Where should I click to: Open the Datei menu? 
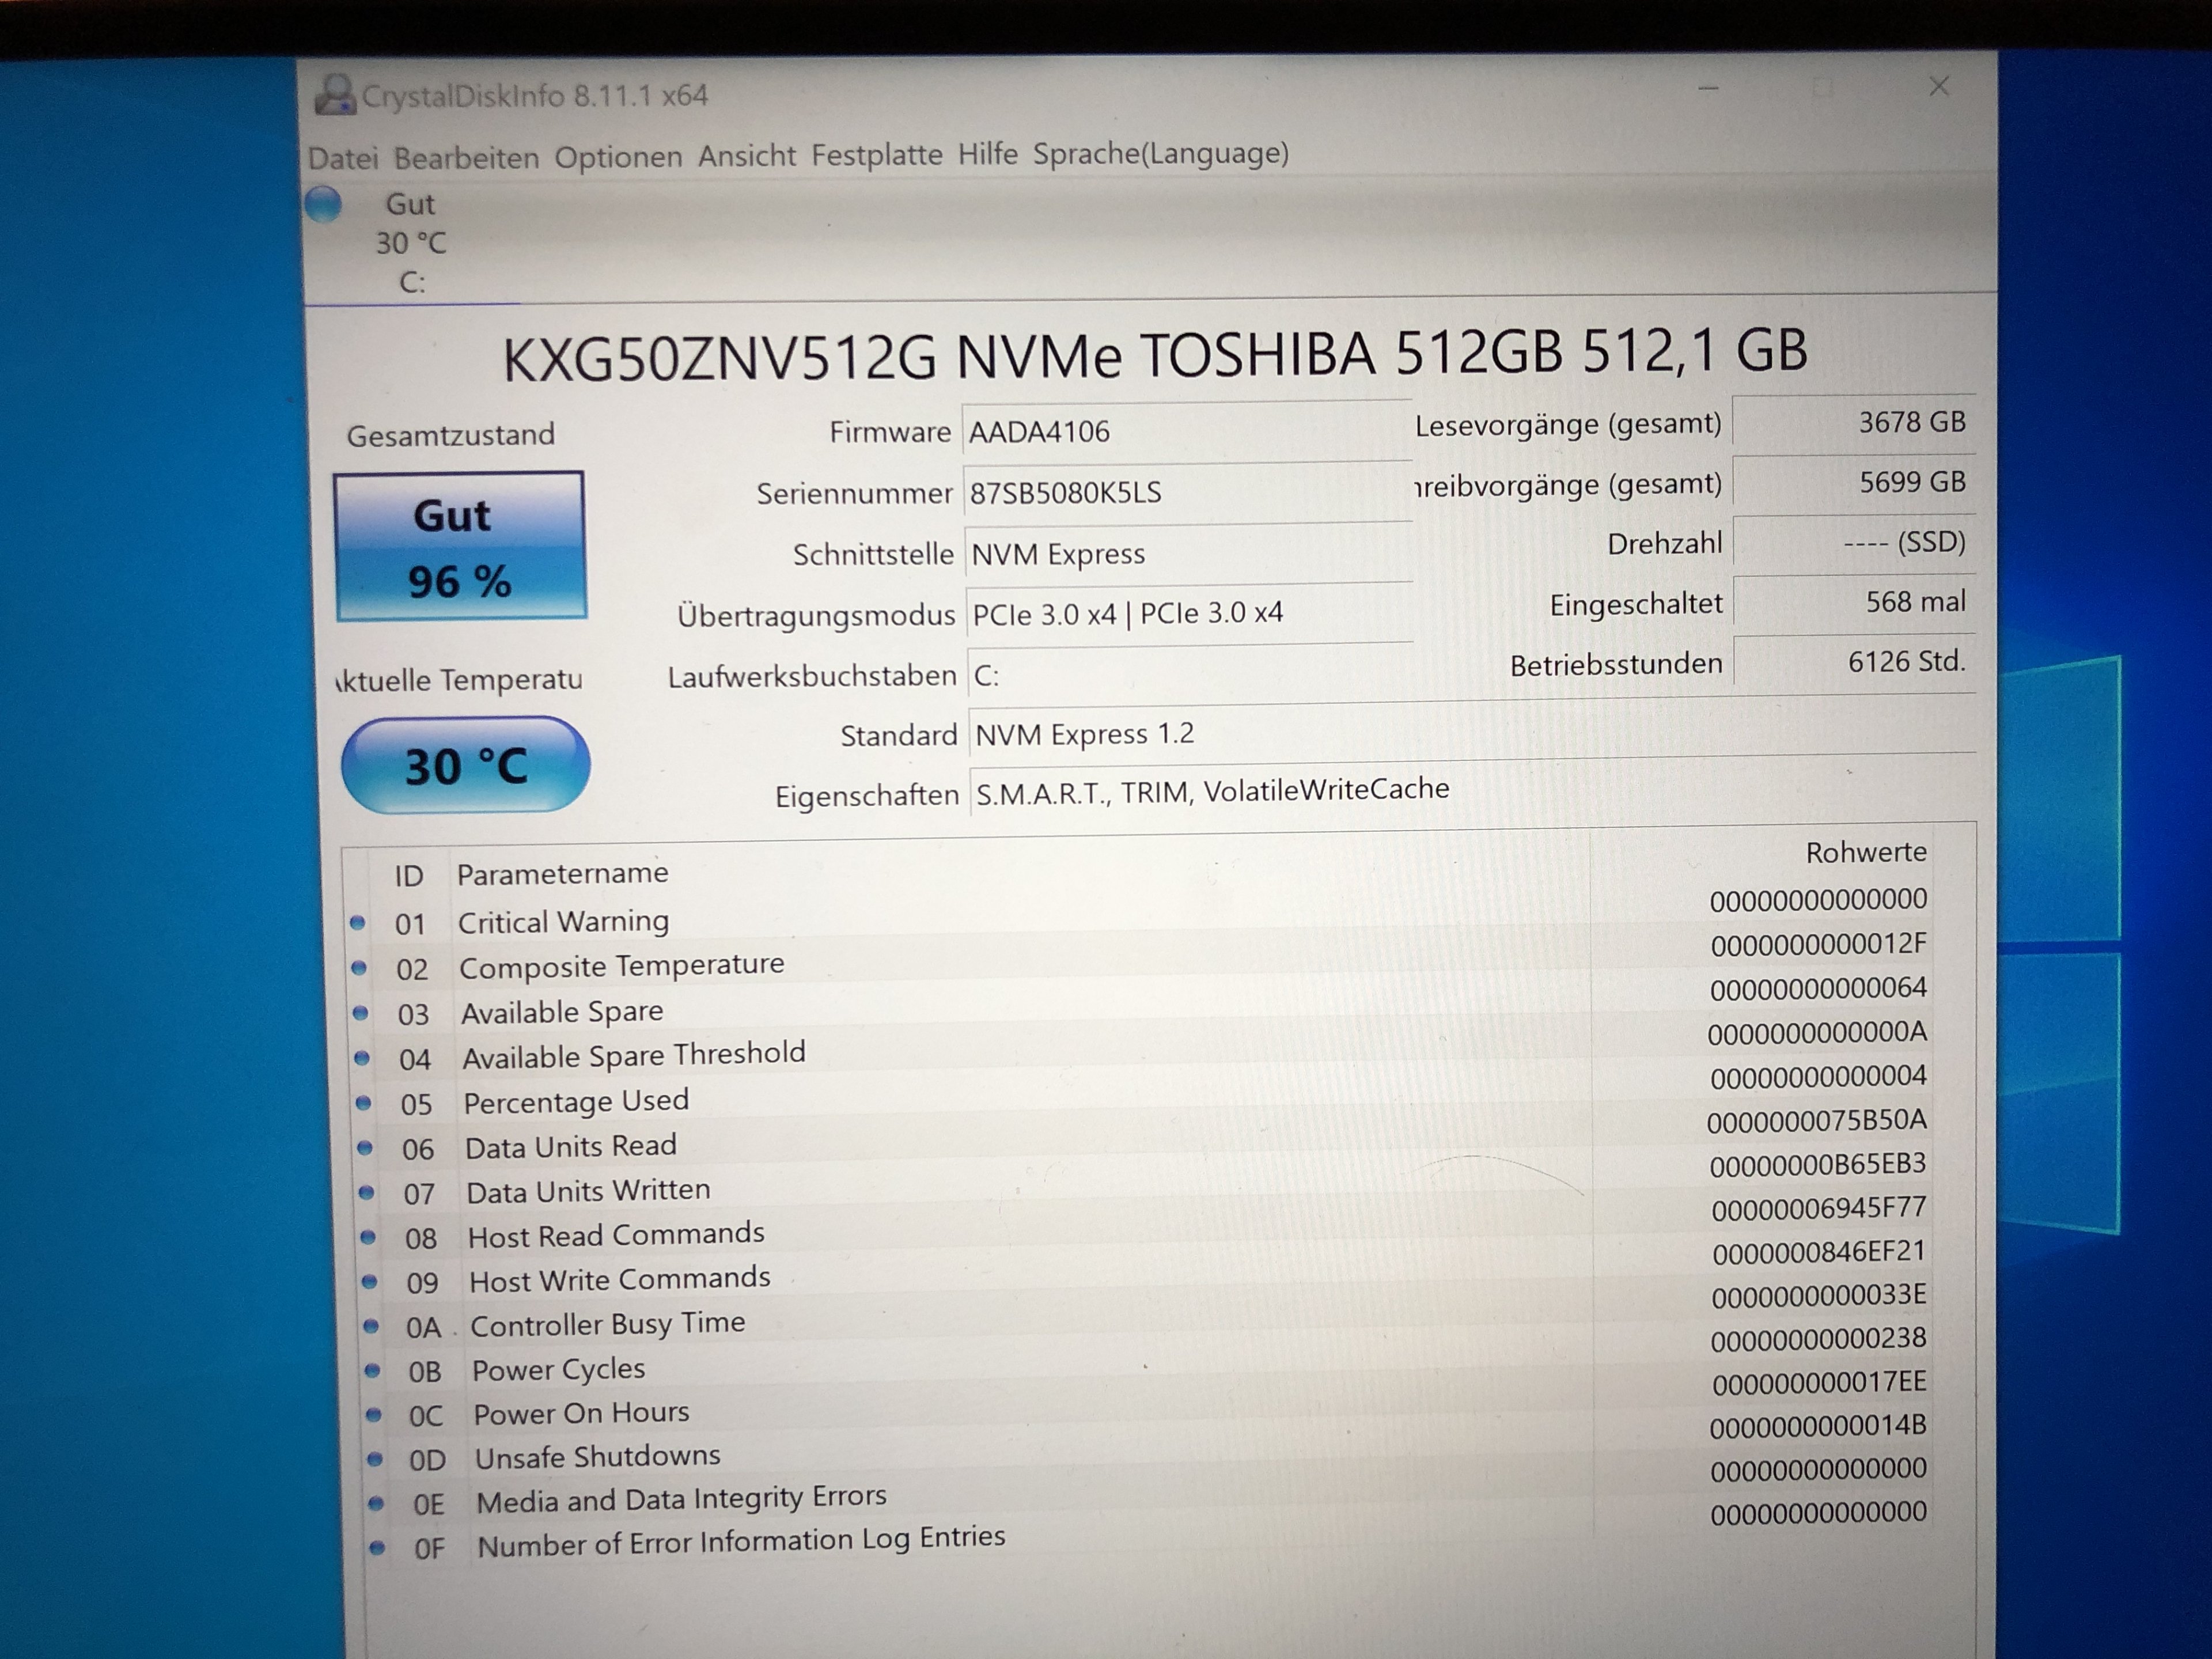point(343,158)
